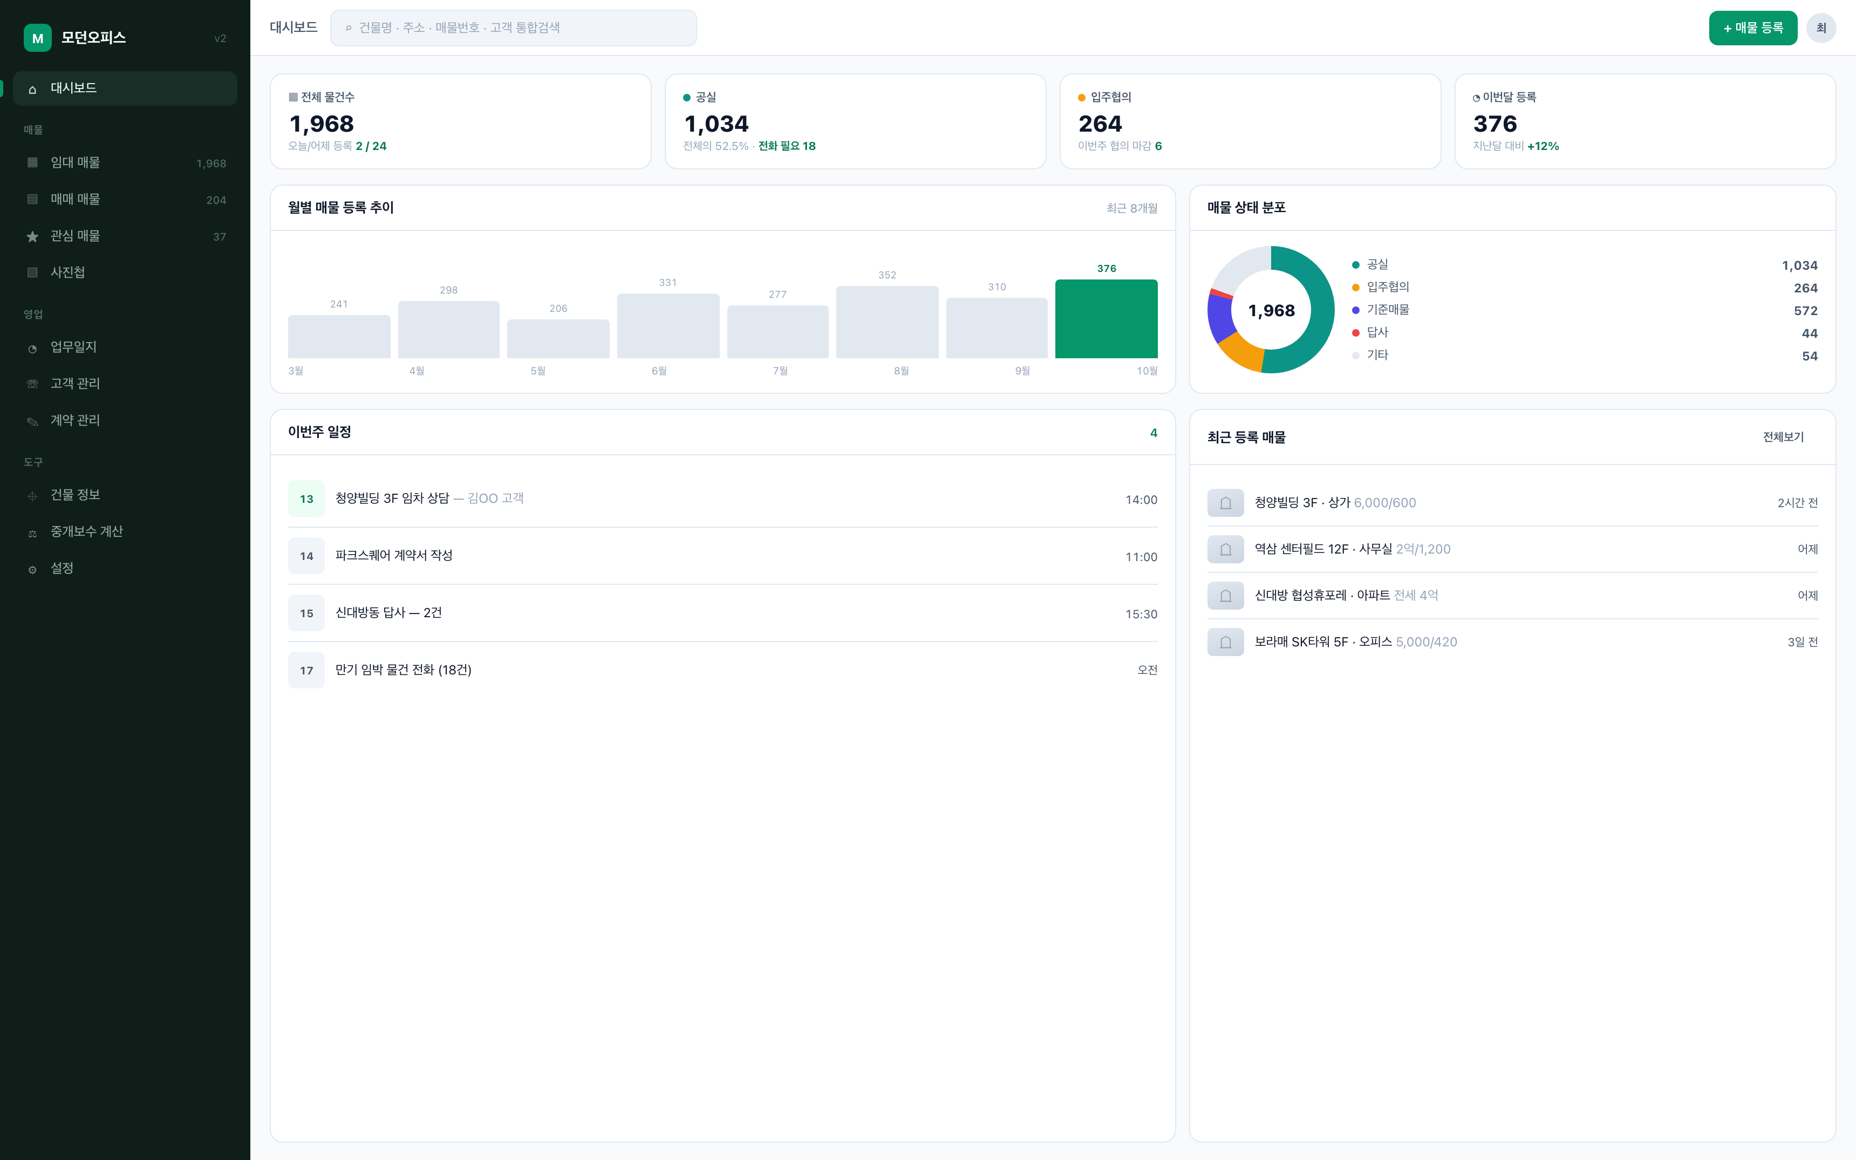Viewport: 1856px width, 1160px height.
Task: Go to 임대 매물 menu item
Action: (x=125, y=162)
